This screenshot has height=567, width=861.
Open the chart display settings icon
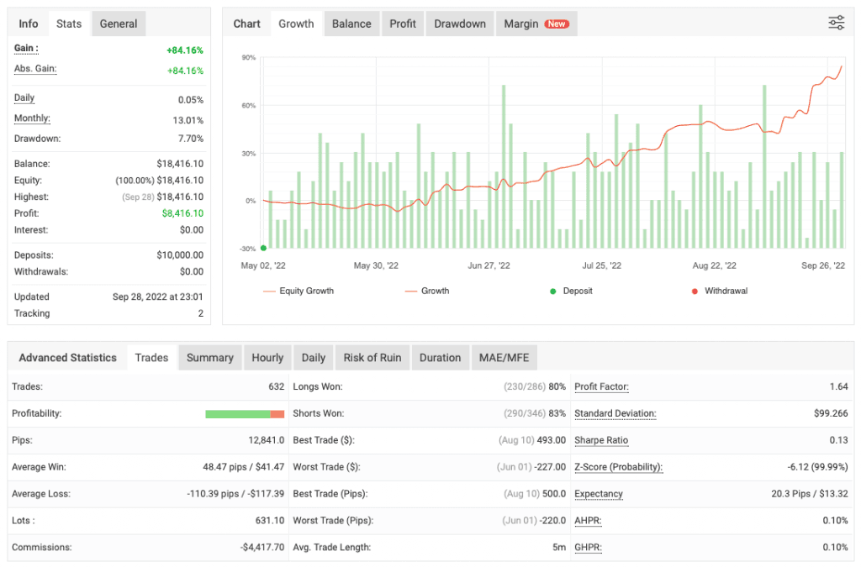click(836, 23)
